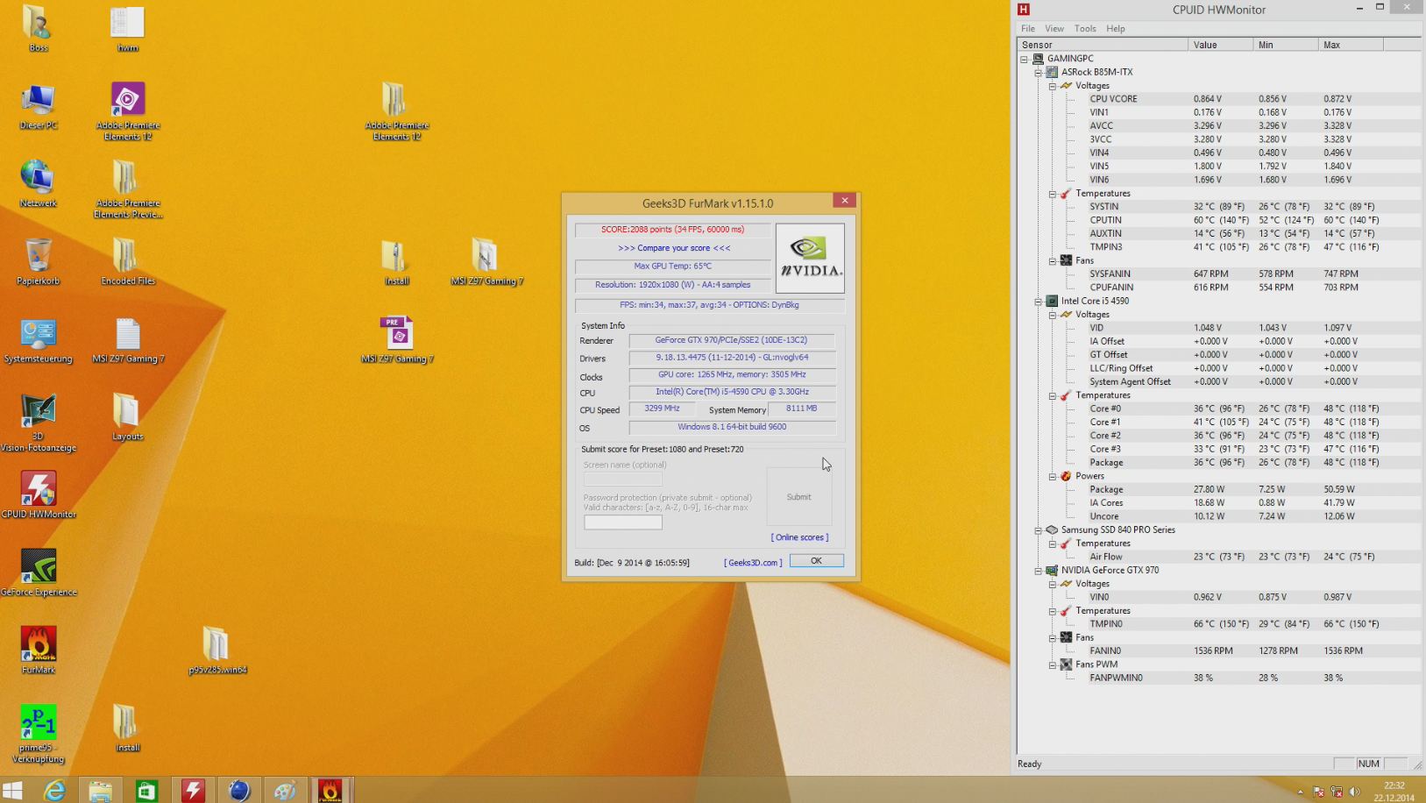
Task: Open the CPUID HWMonitor desktop shortcut
Action: click(x=39, y=494)
